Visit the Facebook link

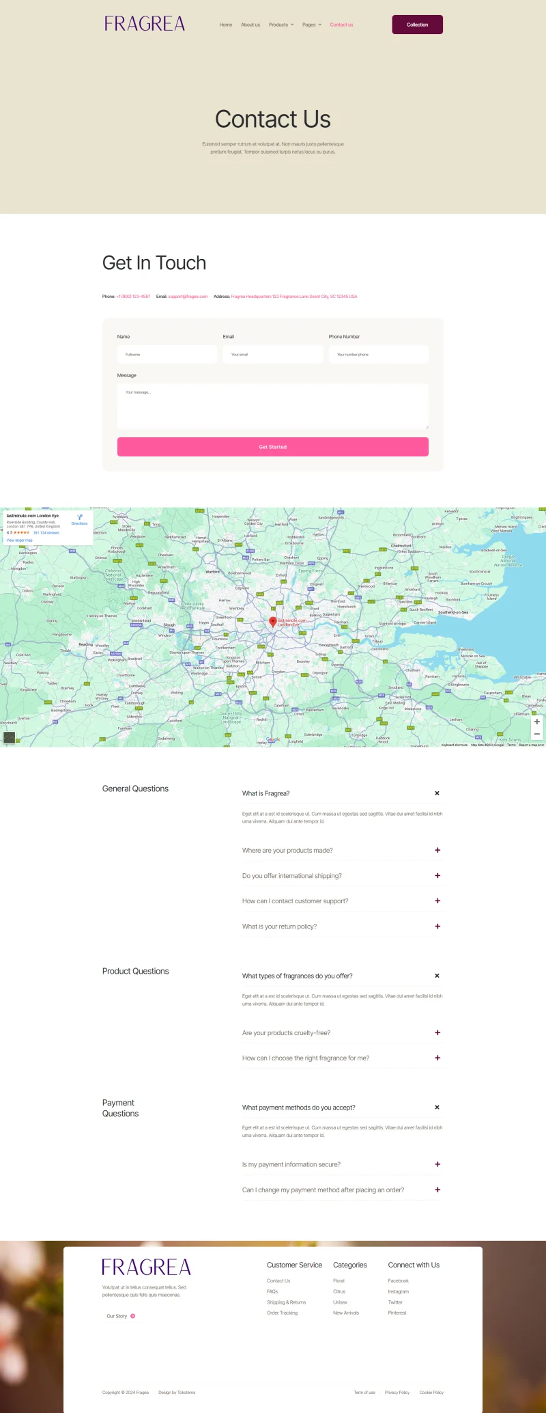coord(399,1281)
